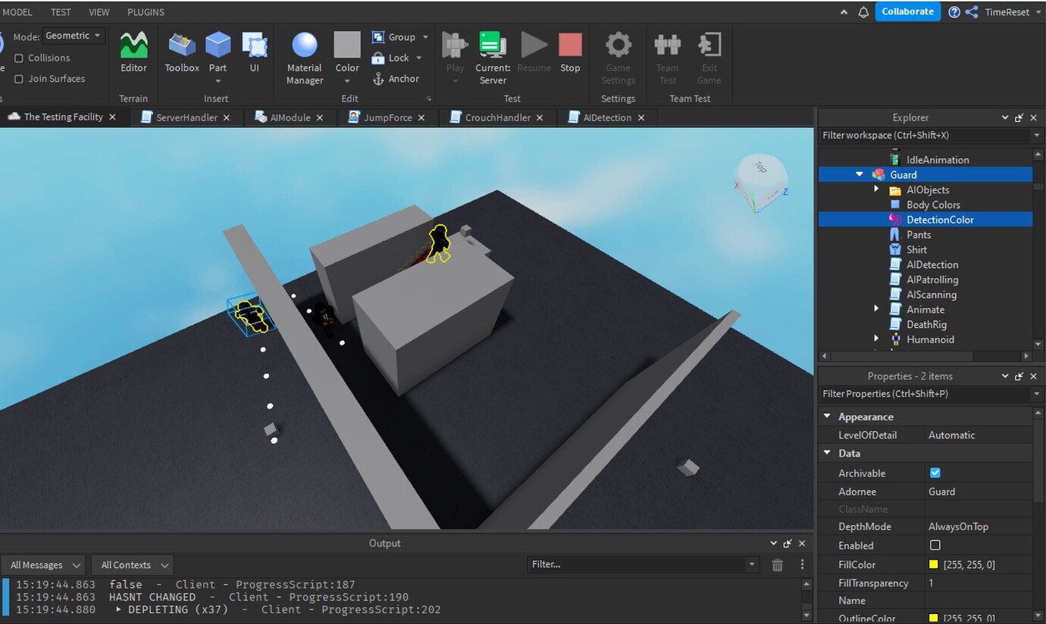The image size is (1046, 624).
Task: Collapse the Guard model in Explorer
Action: (x=859, y=174)
